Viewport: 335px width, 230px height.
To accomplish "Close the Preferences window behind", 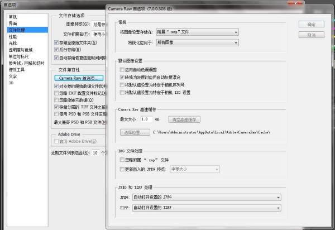I will pos(296,3).
